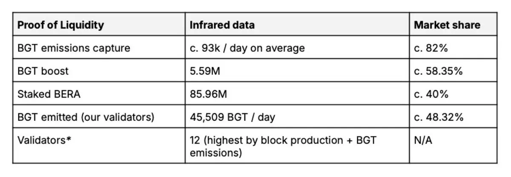Click the 12 highest by block production cell
The image size is (511, 177).
297,146
